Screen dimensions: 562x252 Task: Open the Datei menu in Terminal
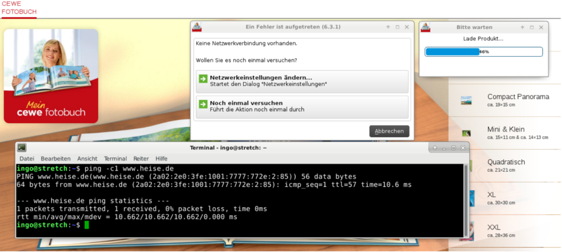pos(27,159)
